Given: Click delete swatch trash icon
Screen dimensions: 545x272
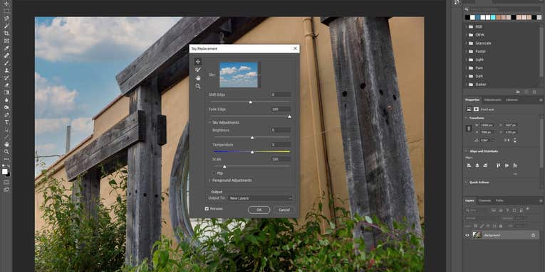Looking at the screenshot, I should point(534,92).
